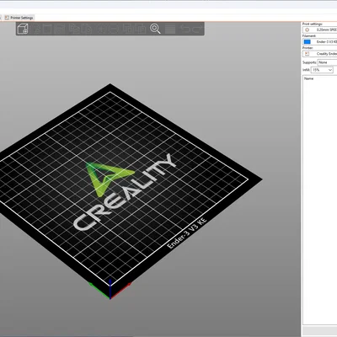The width and height of the screenshot is (337, 337).
Task: Click the Split to parts icon
Action: 142,29
